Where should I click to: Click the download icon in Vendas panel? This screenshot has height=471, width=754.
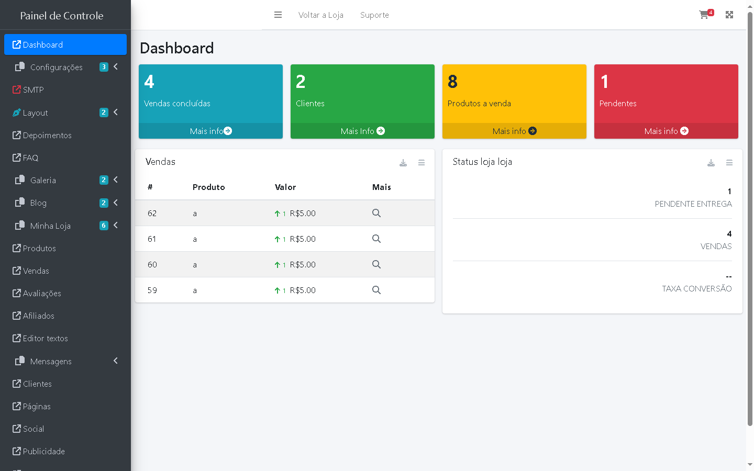coord(403,163)
